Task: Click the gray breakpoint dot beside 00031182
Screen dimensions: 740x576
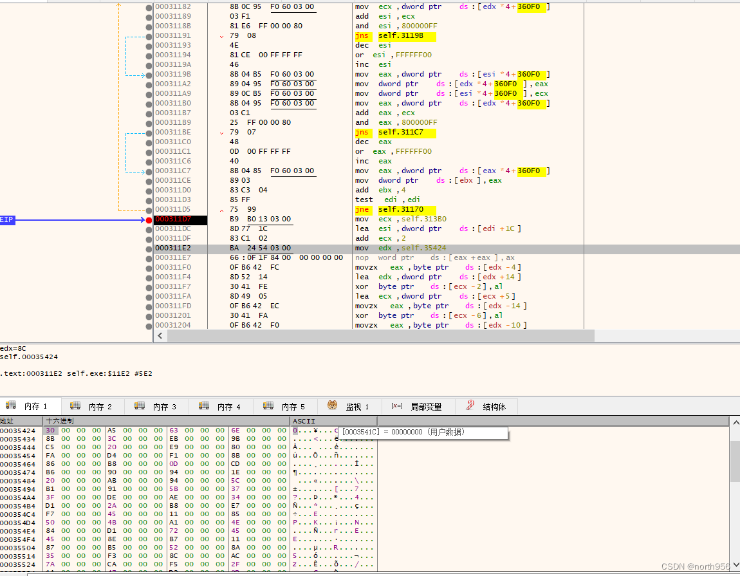Action: 149,6
